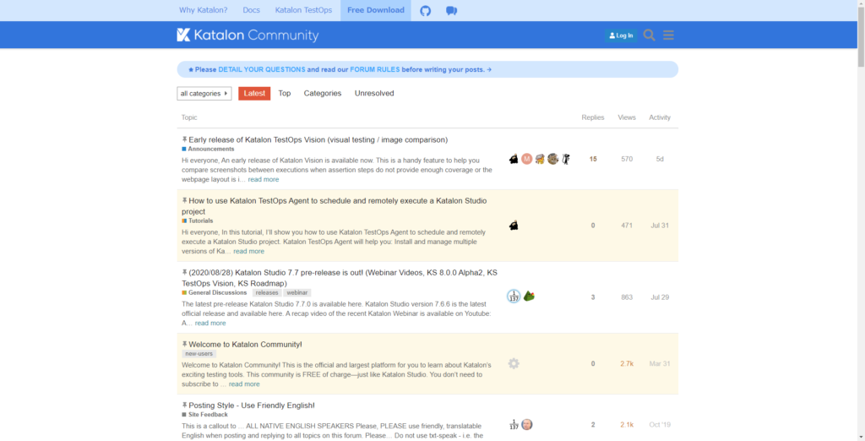This screenshot has width=865, height=441.
Task: Click the Site Feedback category label
Action: tap(204, 415)
